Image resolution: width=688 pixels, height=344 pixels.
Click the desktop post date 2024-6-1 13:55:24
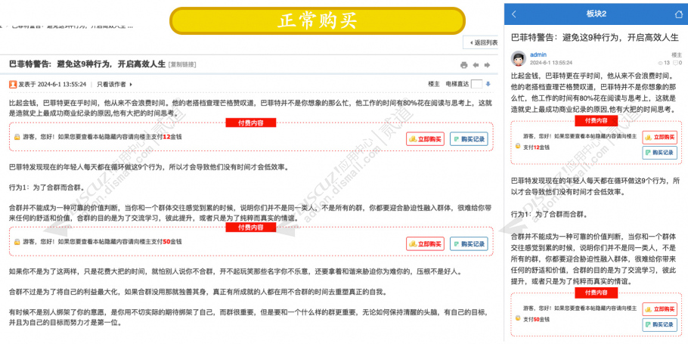click(62, 84)
